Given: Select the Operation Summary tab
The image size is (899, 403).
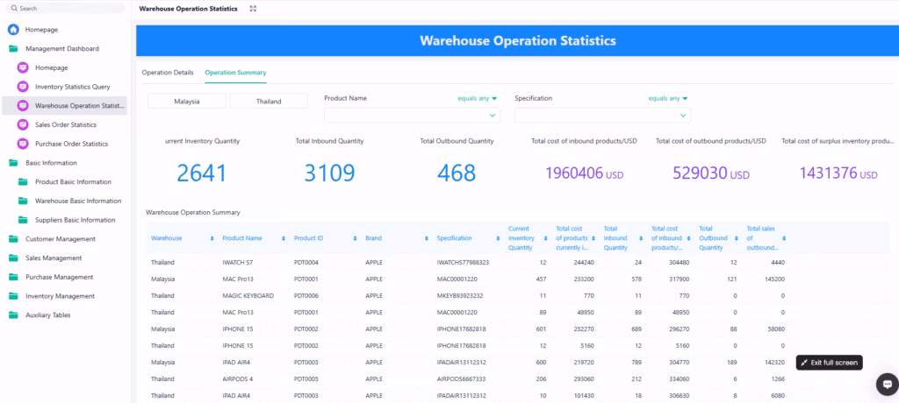Looking at the screenshot, I should point(235,72).
